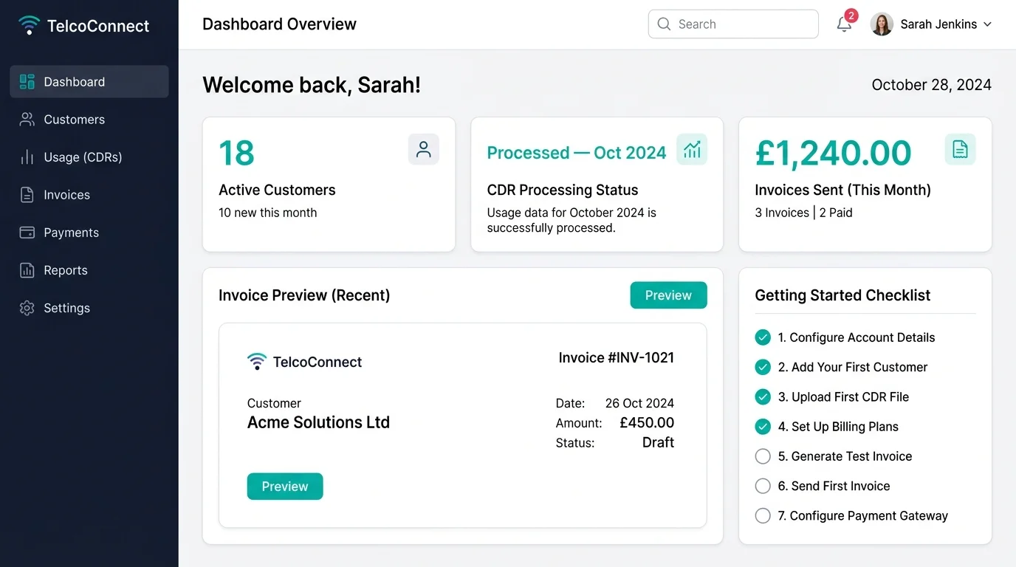This screenshot has width=1016, height=567.
Task: Click the TelcoConnect wifi logo
Action: tap(29, 24)
